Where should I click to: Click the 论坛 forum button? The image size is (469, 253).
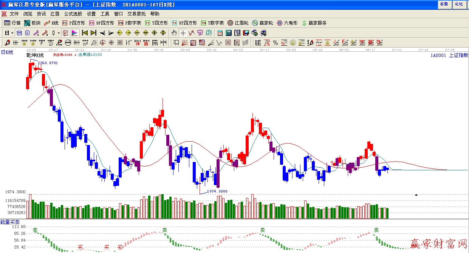(458, 4)
